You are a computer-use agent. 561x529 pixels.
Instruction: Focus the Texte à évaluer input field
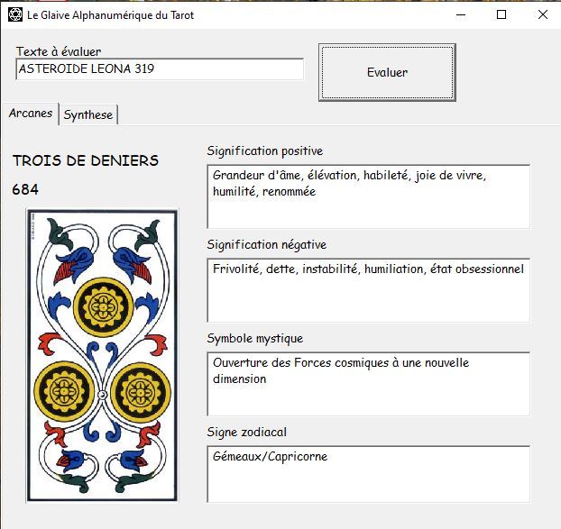point(160,69)
